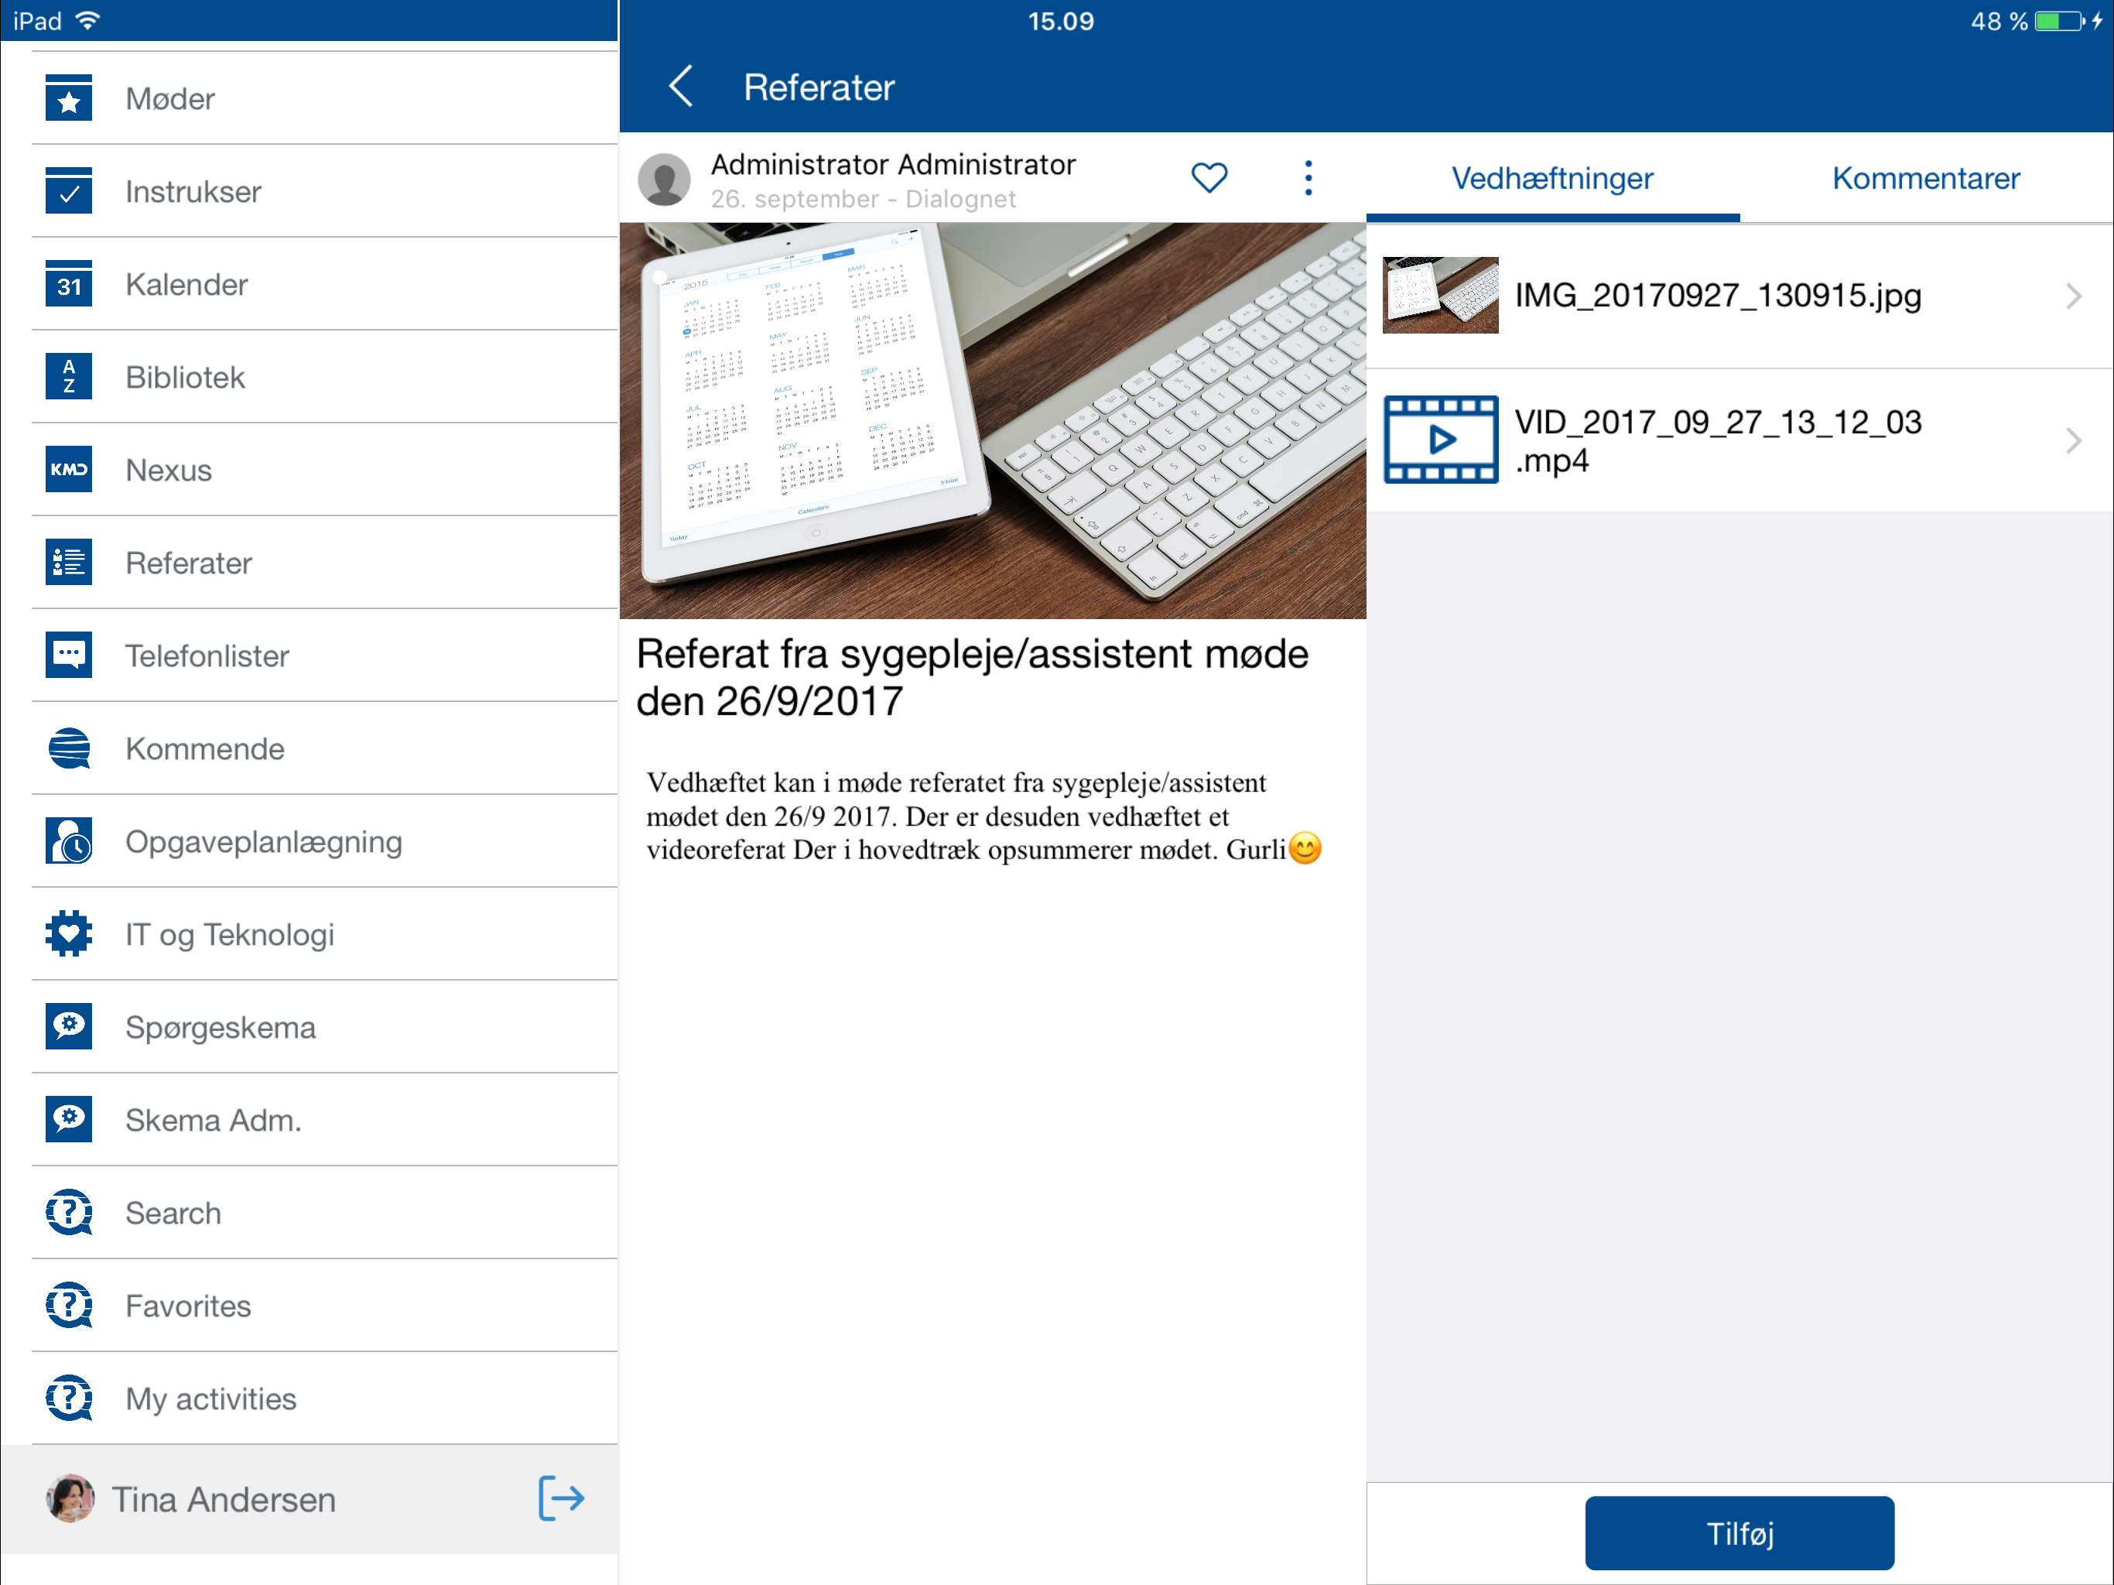Open the Opgaveplanlægning person-clock icon
The image size is (2114, 1585).
tap(69, 841)
